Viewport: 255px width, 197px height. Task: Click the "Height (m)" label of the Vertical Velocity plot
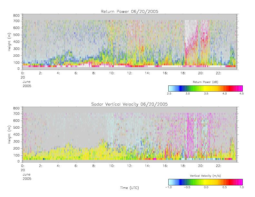[9, 134]
